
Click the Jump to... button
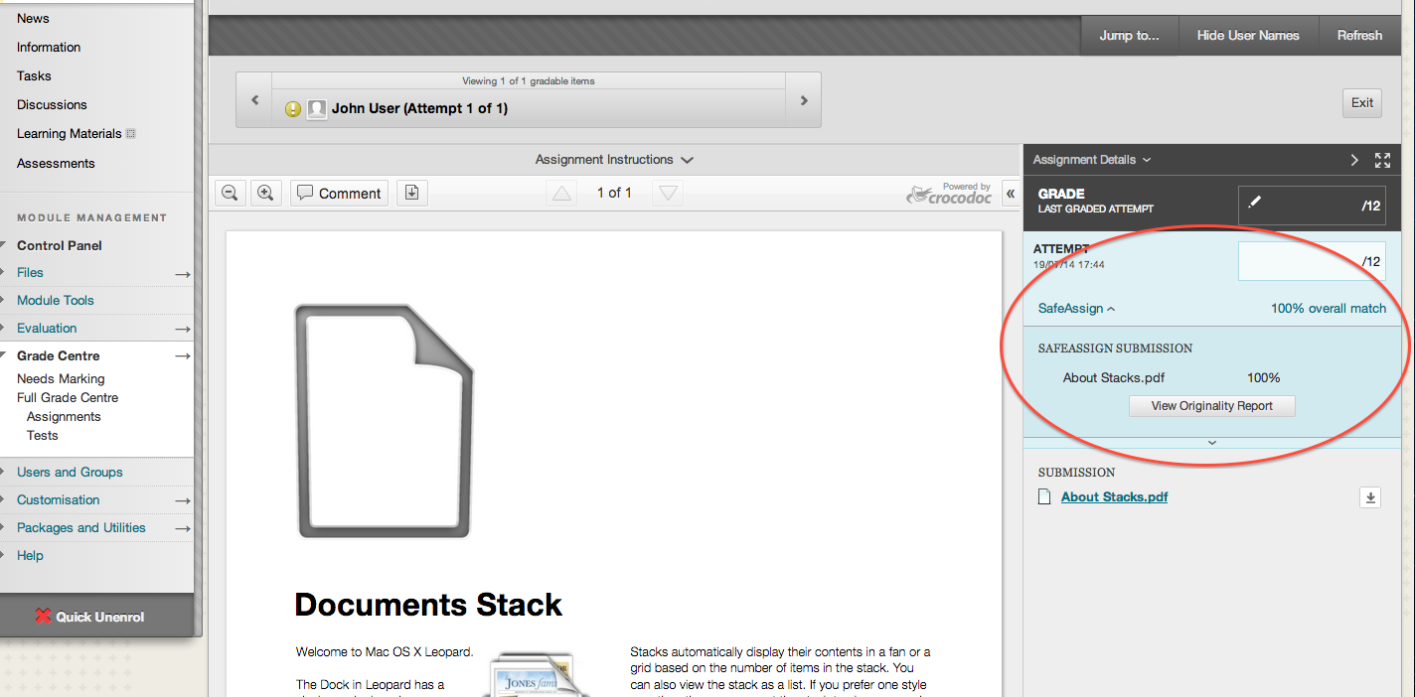(1129, 36)
